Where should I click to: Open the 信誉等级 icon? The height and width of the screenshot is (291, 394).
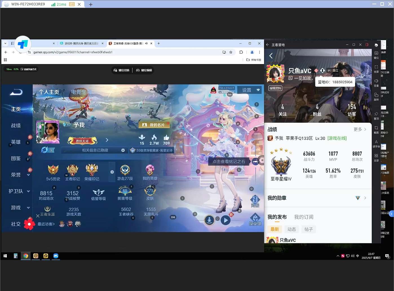pyautogui.click(x=98, y=195)
